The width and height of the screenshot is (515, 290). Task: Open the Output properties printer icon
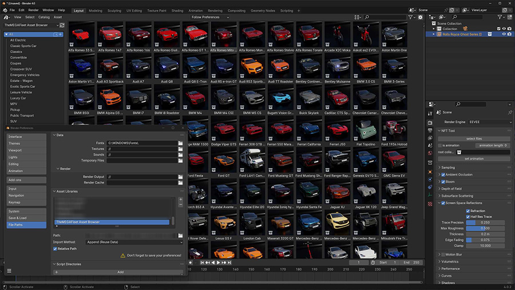click(430, 130)
